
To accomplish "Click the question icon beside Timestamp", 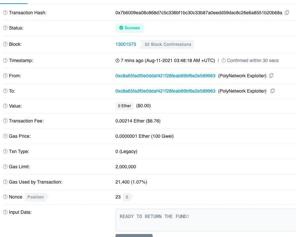I will pos(5,60).
